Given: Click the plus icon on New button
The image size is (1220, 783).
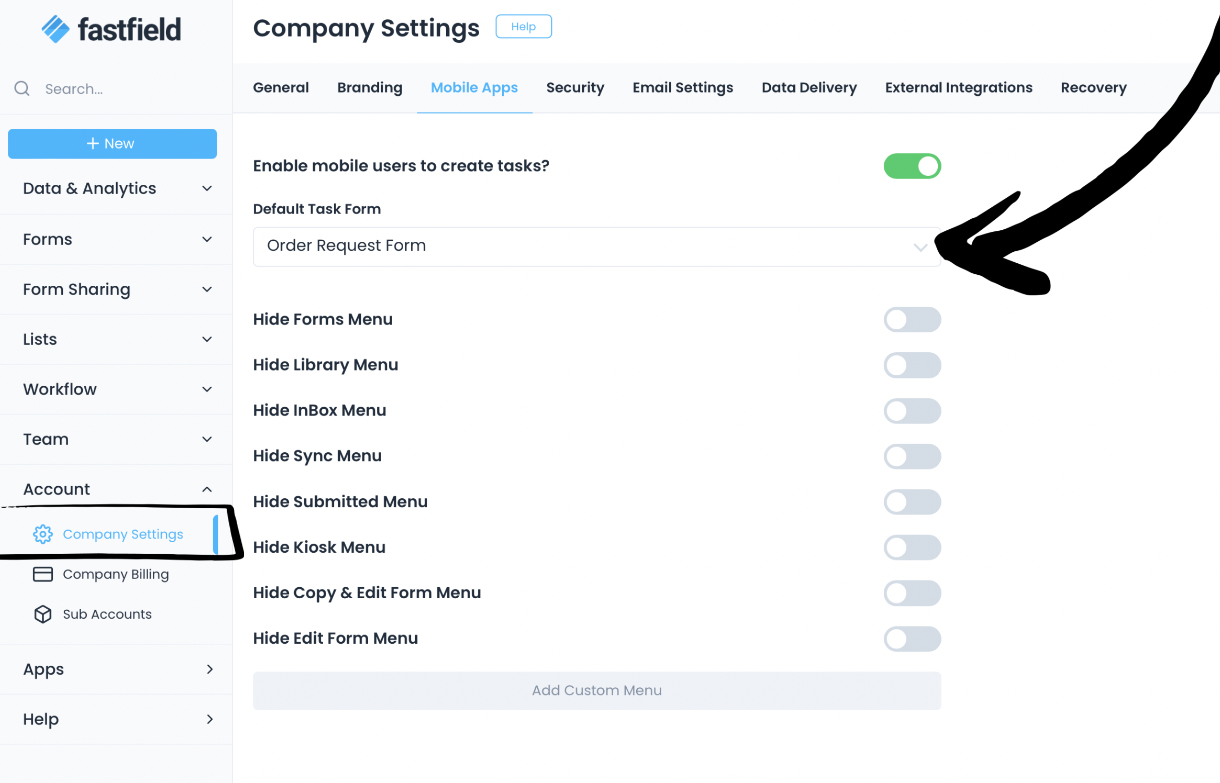Looking at the screenshot, I should click(x=93, y=143).
